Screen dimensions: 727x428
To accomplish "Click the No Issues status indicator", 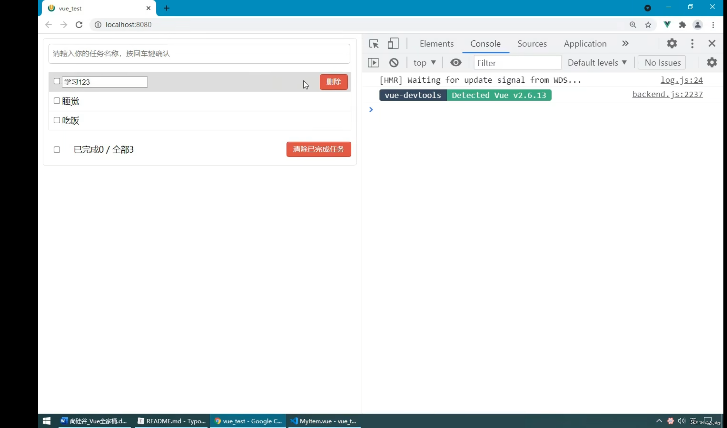I will coord(663,62).
